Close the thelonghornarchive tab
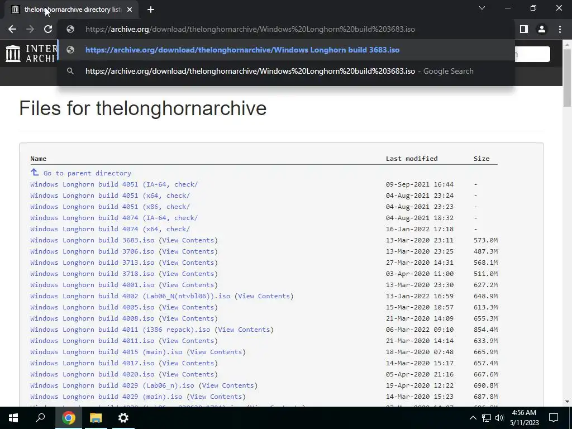The image size is (572, 429). coord(130,9)
